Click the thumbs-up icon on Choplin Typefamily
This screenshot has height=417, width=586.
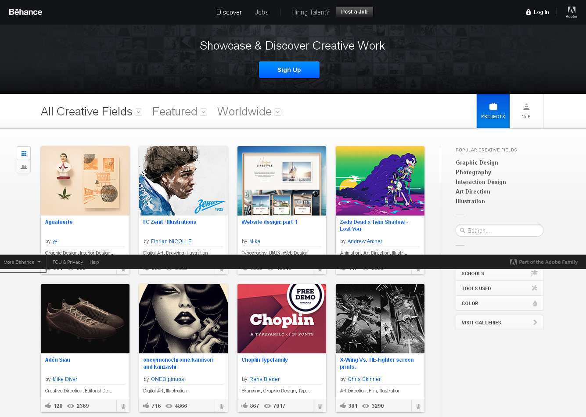tap(244, 406)
